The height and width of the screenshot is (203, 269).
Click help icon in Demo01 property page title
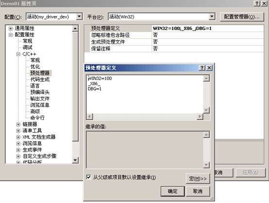tap(257, 3)
